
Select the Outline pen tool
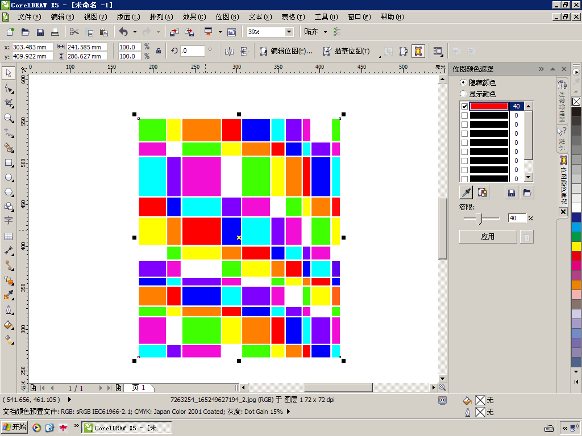pos(9,311)
